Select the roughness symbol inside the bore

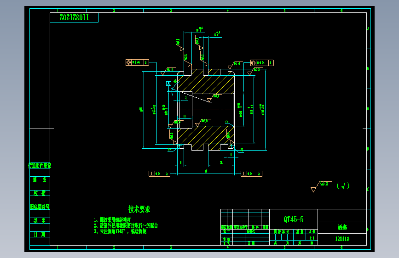[x=213, y=98]
